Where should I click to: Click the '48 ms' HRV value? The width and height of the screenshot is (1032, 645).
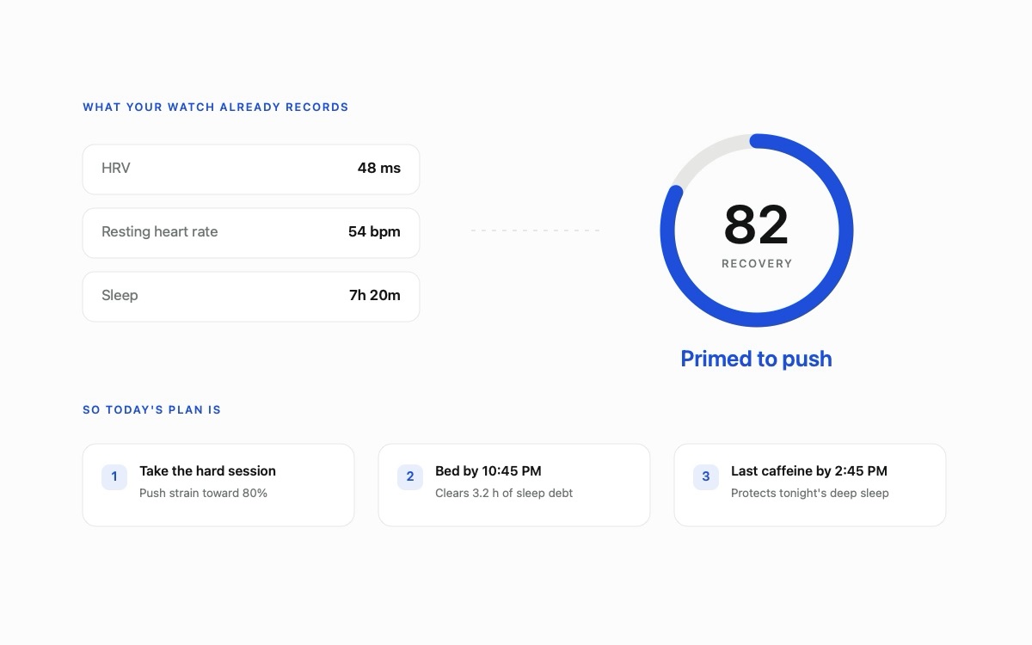[x=379, y=168]
